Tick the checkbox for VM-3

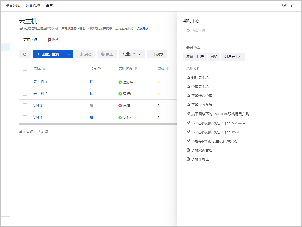click(25, 105)
